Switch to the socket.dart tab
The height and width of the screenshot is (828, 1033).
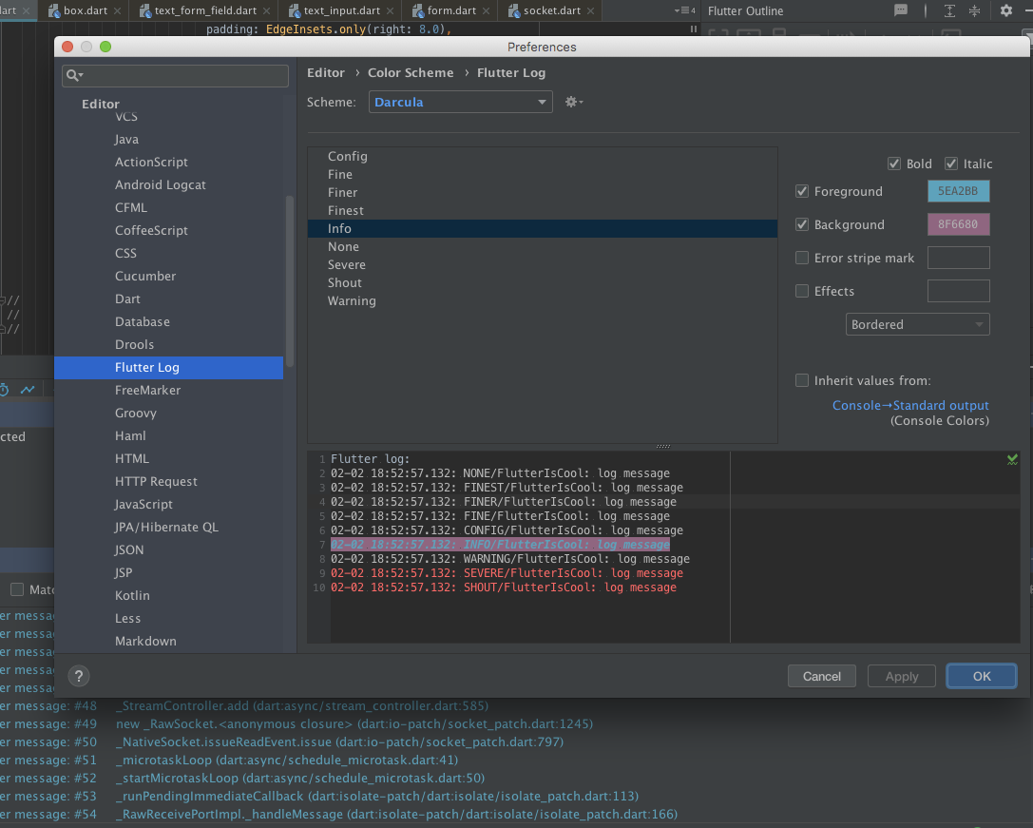point(552,10)
